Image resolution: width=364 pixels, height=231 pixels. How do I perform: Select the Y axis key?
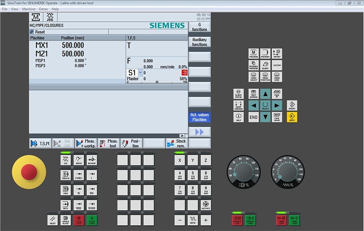pos(192,160)
